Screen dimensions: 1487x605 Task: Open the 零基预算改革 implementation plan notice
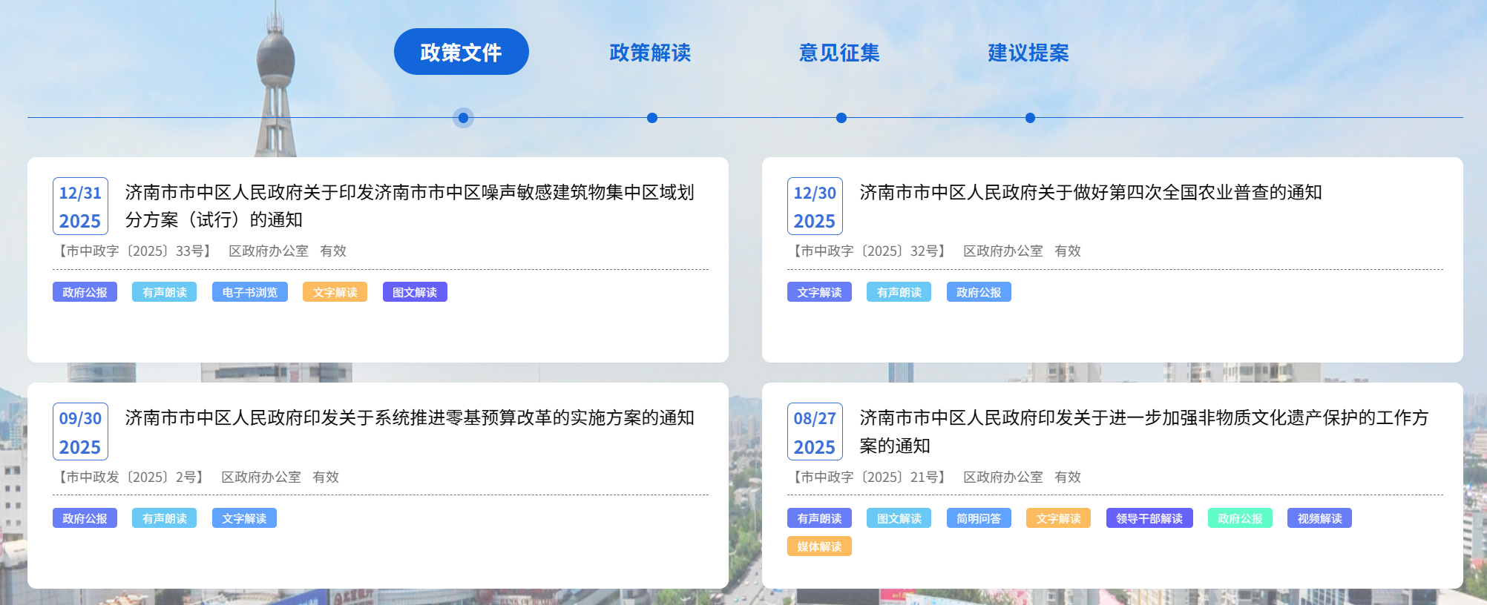coord(409,418)
